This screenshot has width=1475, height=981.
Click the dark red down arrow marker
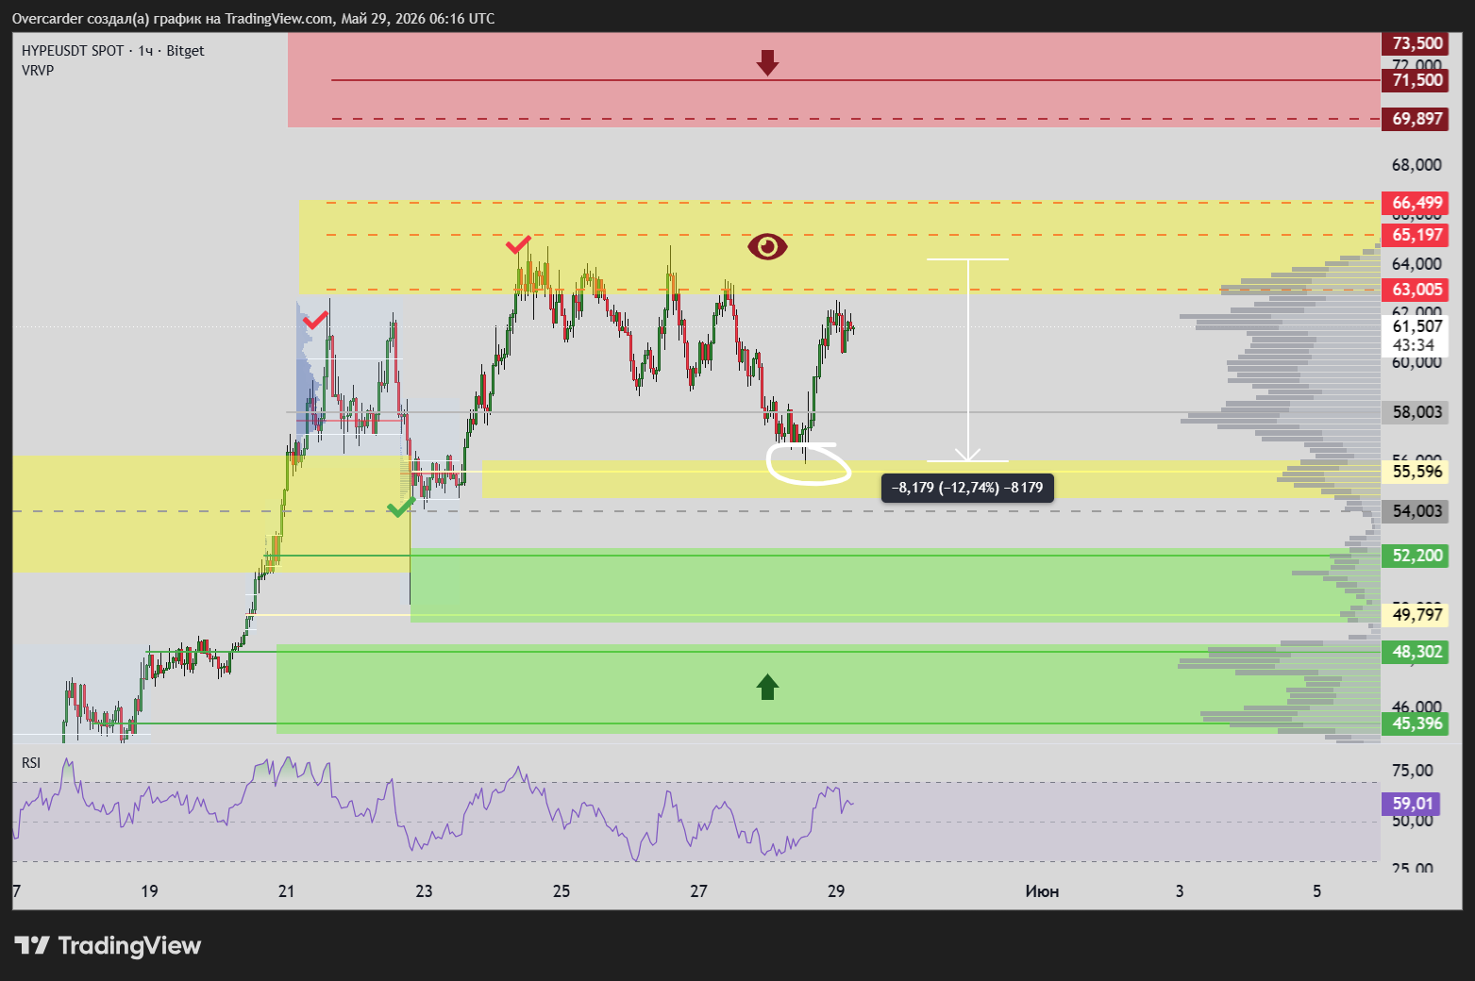coord(767,63)
